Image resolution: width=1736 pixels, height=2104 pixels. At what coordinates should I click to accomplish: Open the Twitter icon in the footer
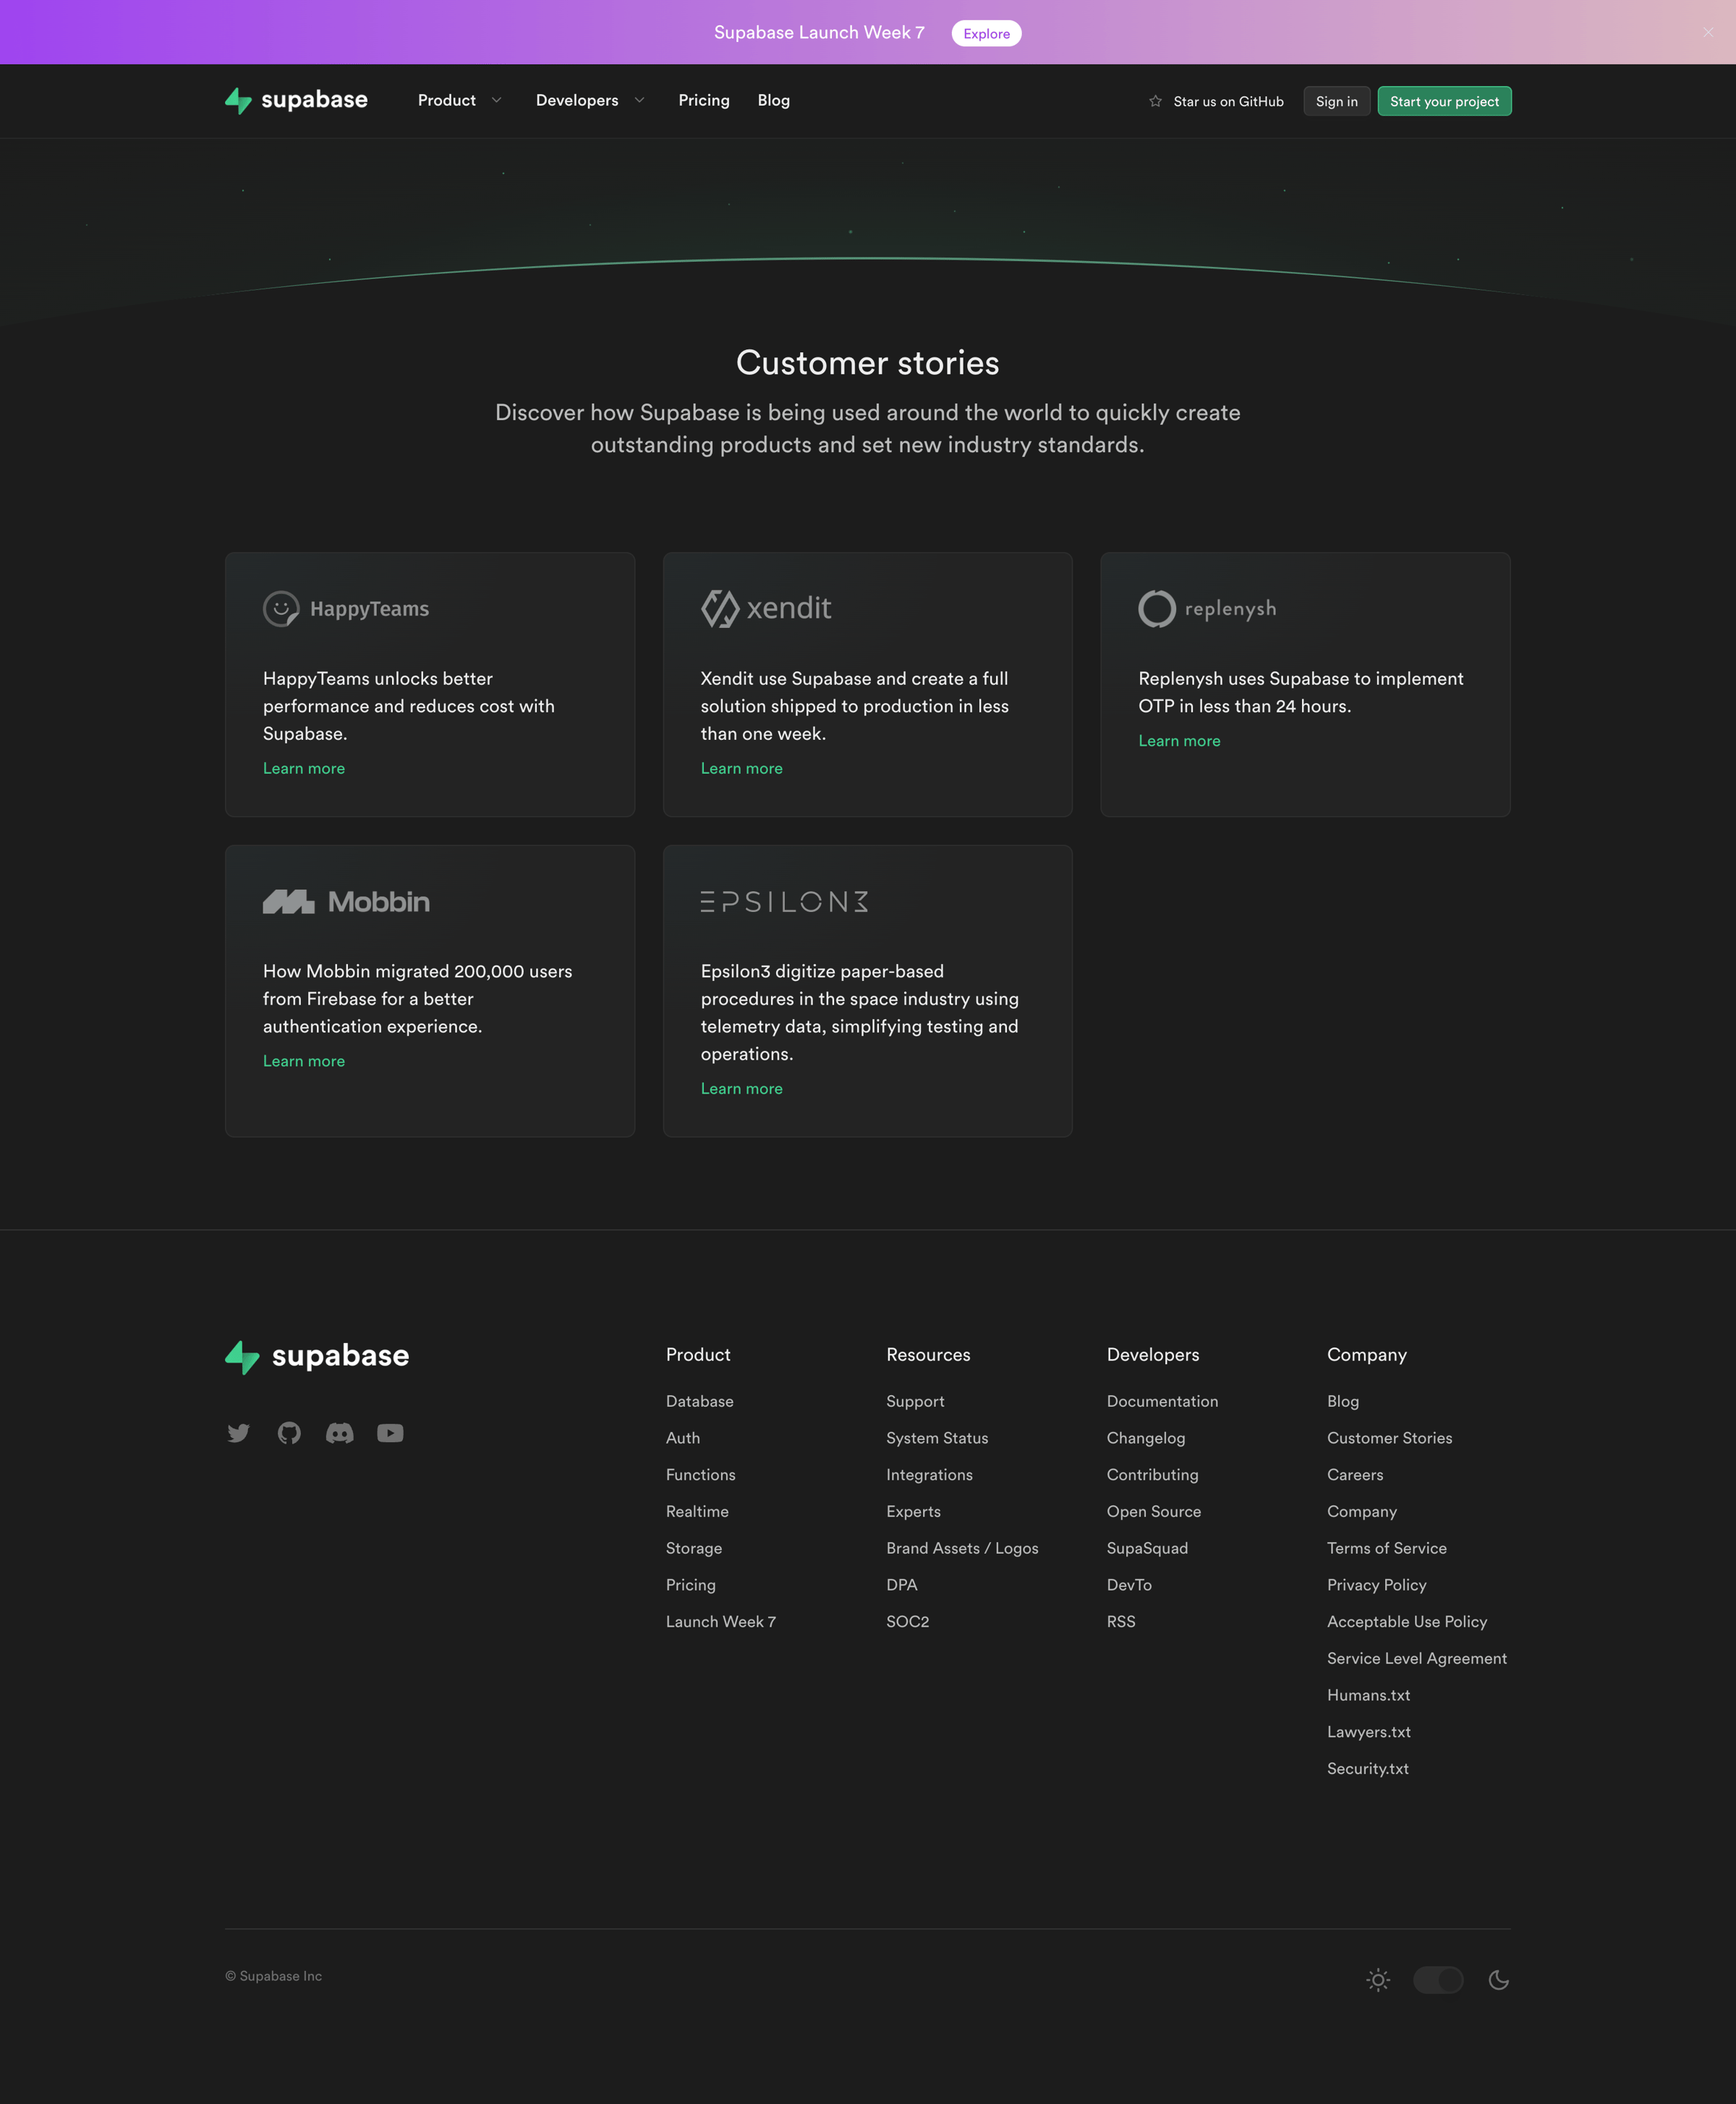[238, 1433]
